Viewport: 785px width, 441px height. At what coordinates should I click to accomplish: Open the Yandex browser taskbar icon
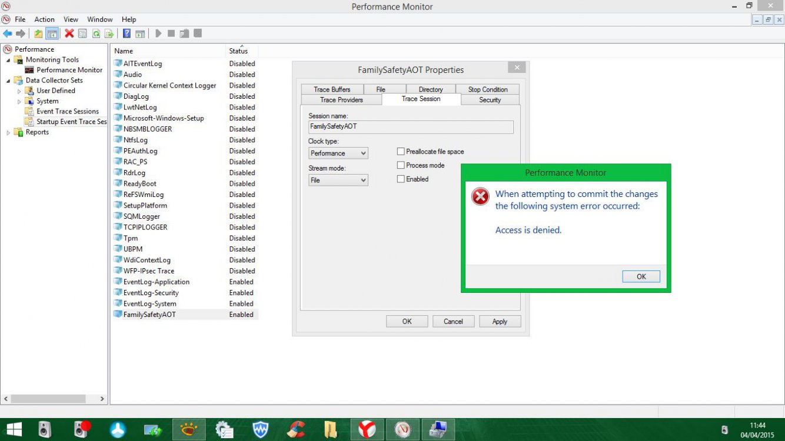click(368, 430)
